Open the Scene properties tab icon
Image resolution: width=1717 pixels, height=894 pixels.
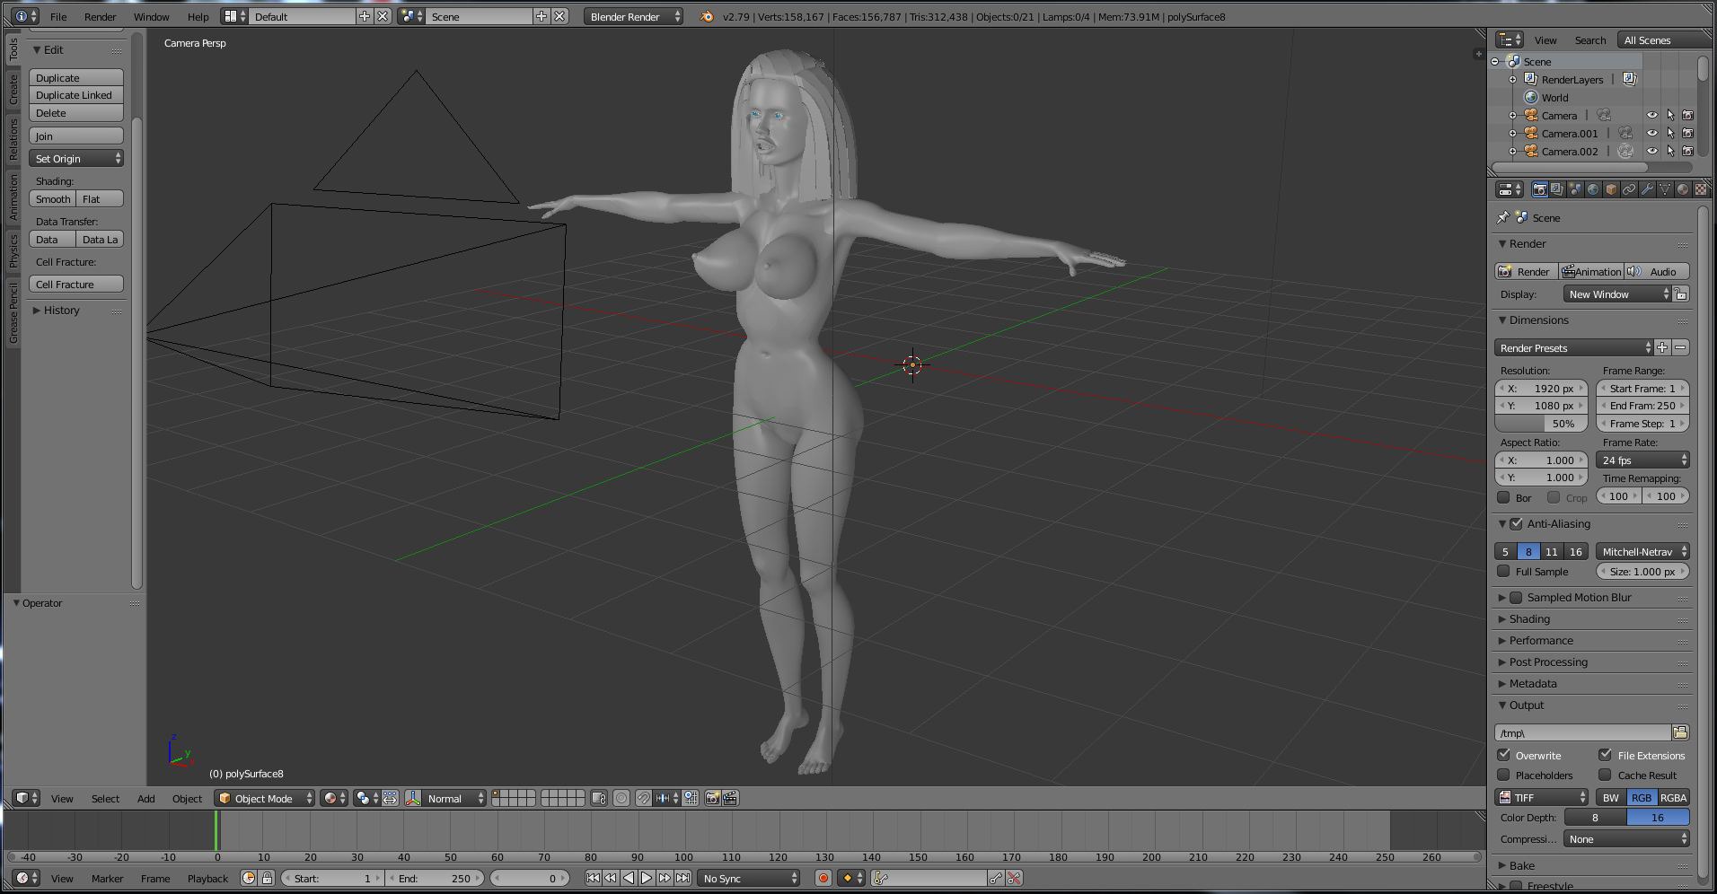(1575, 189)
